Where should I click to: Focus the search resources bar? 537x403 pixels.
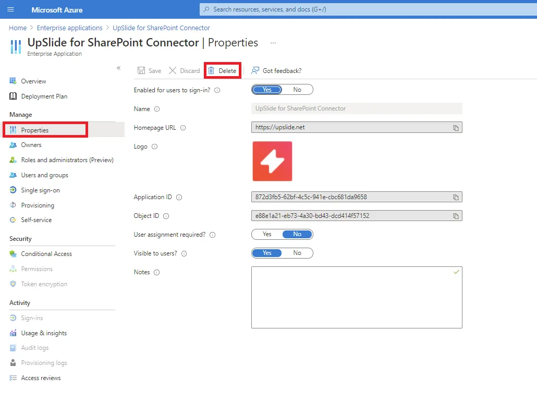(x=368, y=9)
